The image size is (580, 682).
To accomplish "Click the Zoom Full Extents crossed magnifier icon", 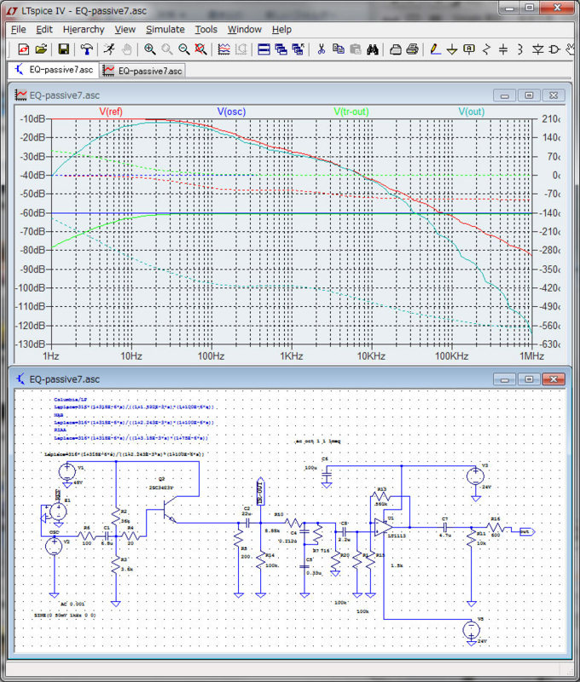I will click(x=200, y=49).
